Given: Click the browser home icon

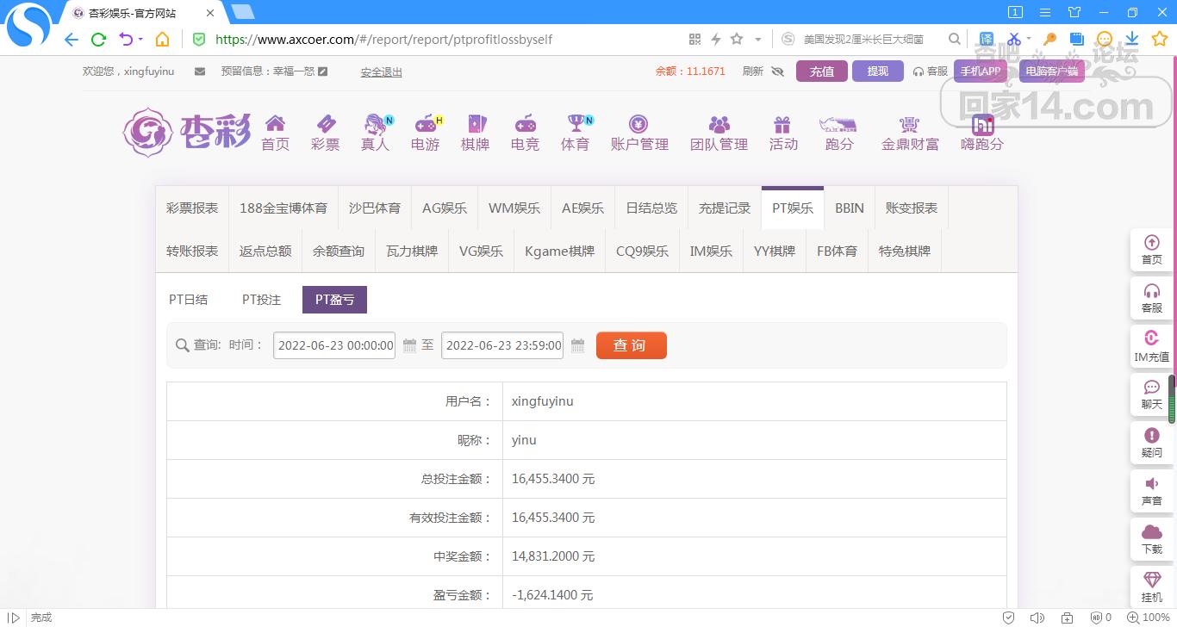Looking at the screenshot, I should click(162, 40).
